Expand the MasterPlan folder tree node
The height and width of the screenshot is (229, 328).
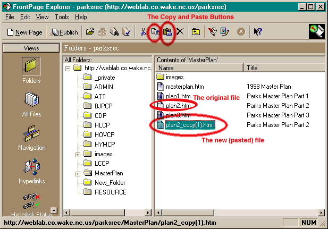78,173
